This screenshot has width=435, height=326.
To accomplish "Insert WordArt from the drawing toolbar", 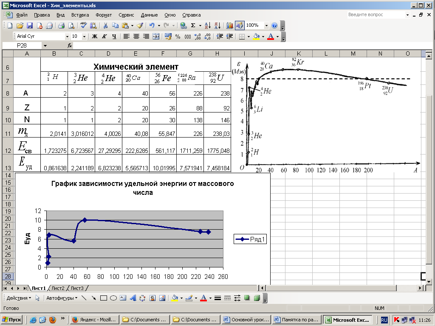I will pyautogui.click(x=133, y=298).
